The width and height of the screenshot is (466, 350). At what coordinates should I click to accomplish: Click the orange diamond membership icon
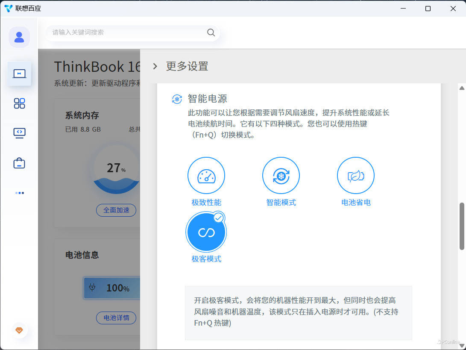coord(19,330)
